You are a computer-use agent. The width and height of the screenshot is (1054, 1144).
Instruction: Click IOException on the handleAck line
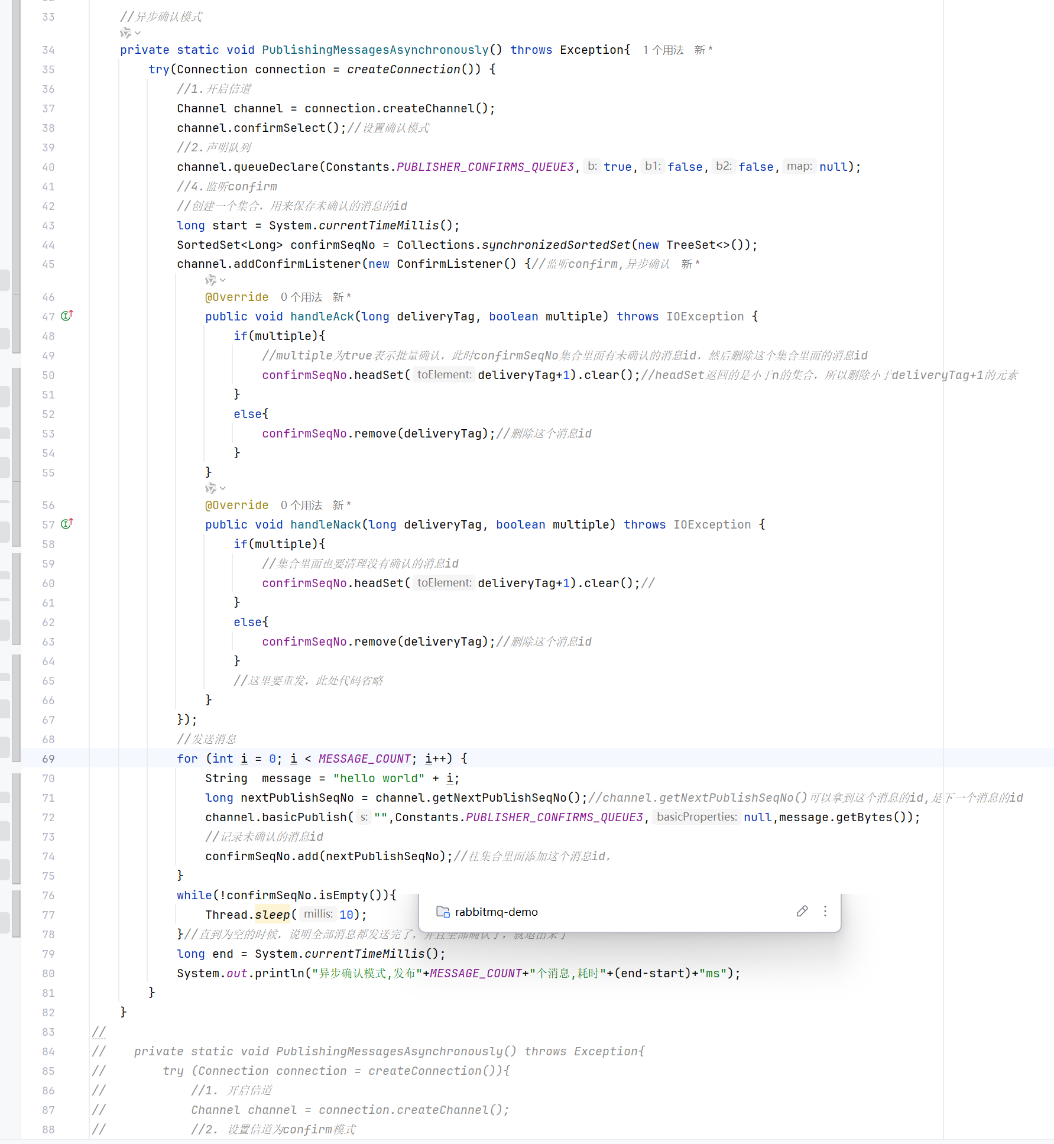pos(705,317)
